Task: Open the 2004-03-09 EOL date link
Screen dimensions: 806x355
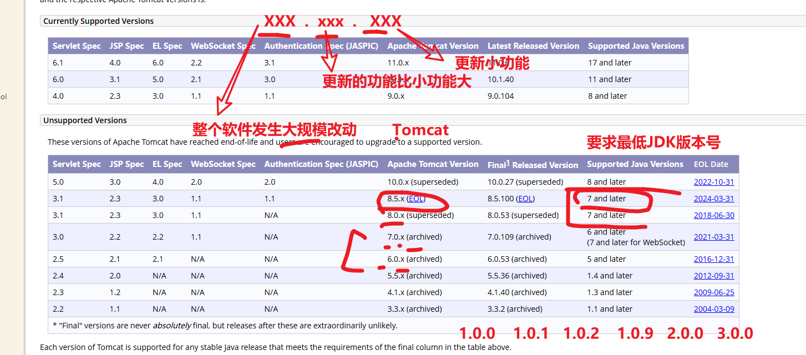Action: (x=714, y=309)
